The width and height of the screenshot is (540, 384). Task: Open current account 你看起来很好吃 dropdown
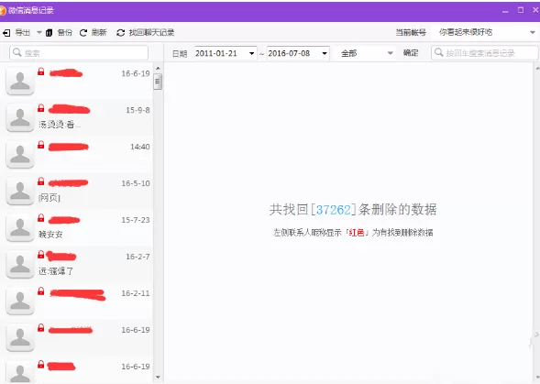(x=533, y=32)
